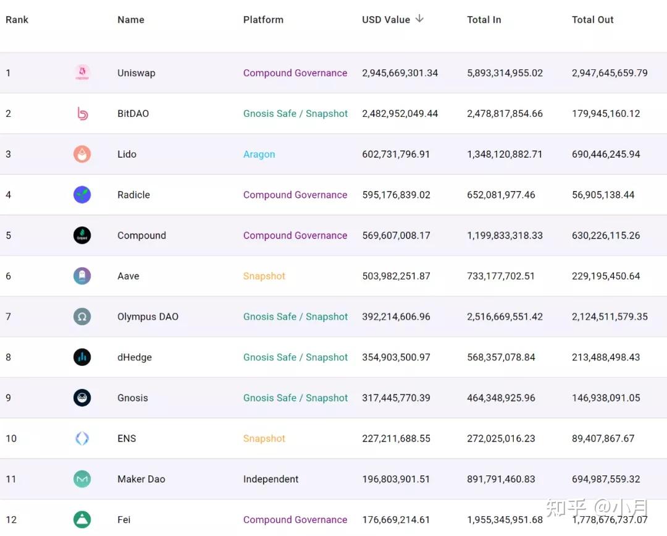
Task: Click the dHedge chart logo icon
Action: tap(82, 357)
